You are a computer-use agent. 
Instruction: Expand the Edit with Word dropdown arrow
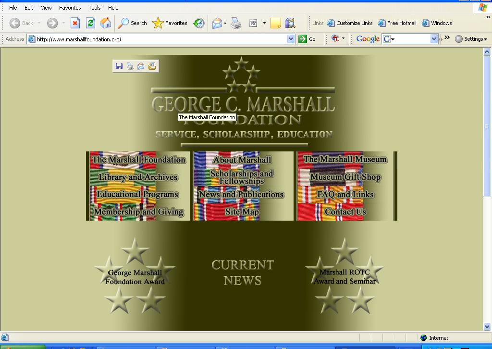coord(264,23)
